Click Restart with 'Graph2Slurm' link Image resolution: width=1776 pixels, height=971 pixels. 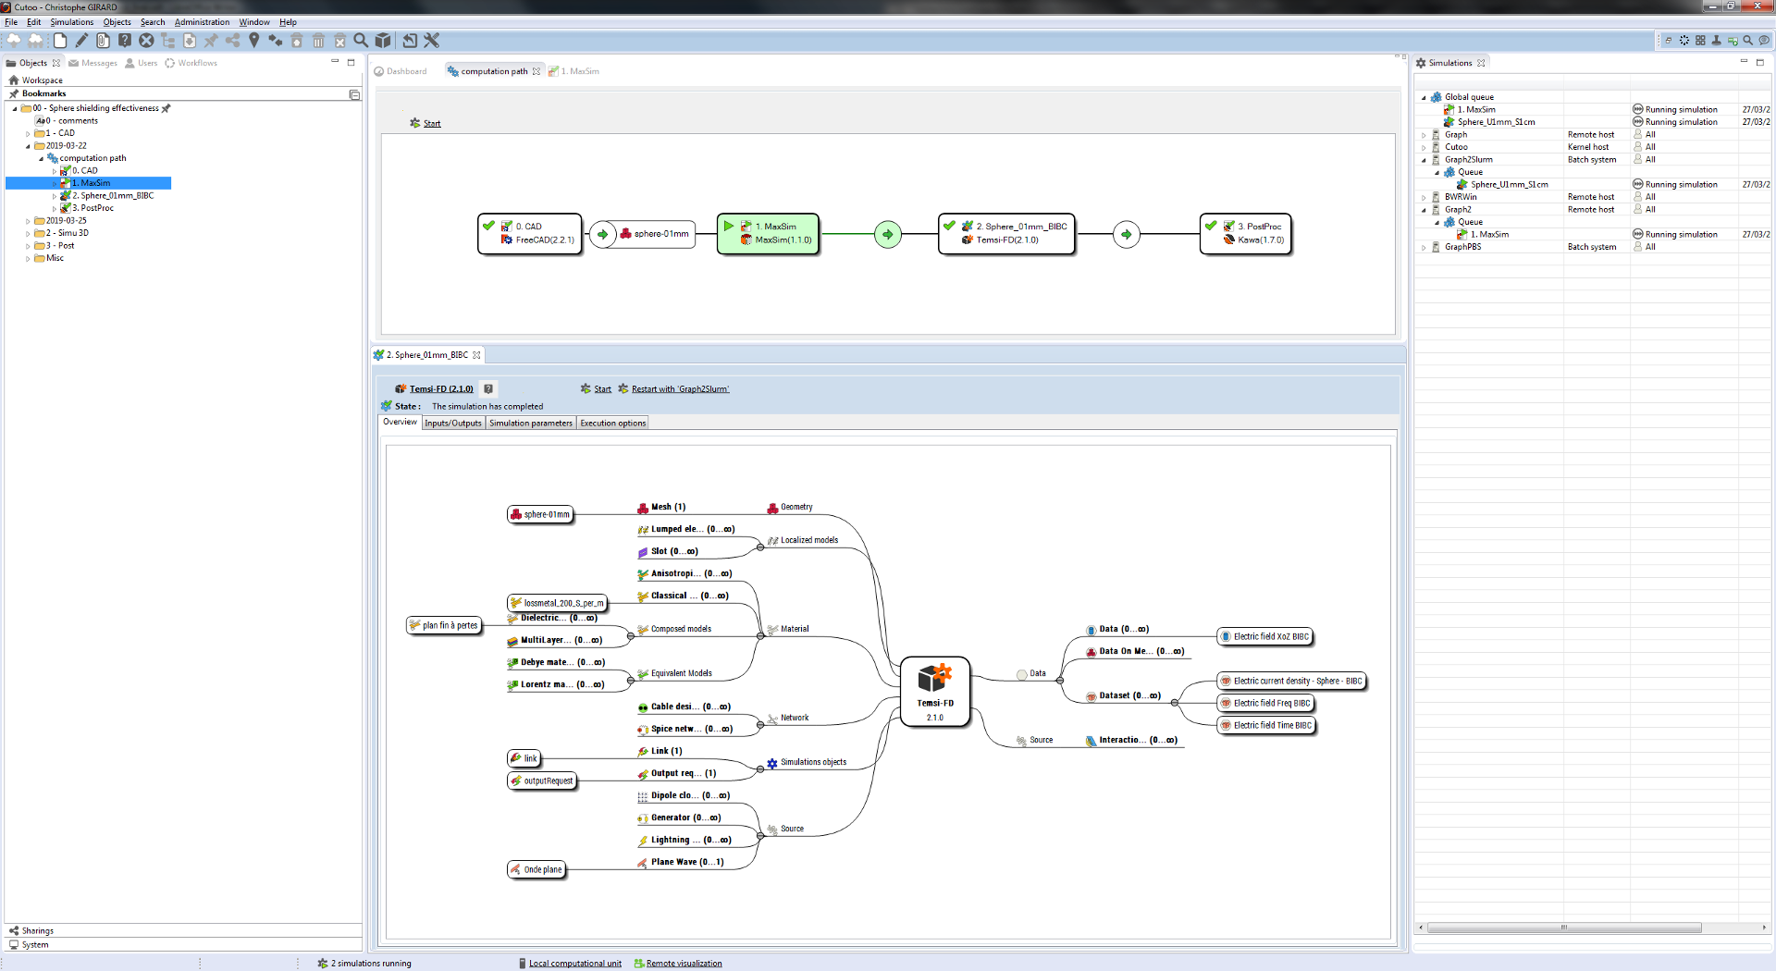tap(680, 389)
